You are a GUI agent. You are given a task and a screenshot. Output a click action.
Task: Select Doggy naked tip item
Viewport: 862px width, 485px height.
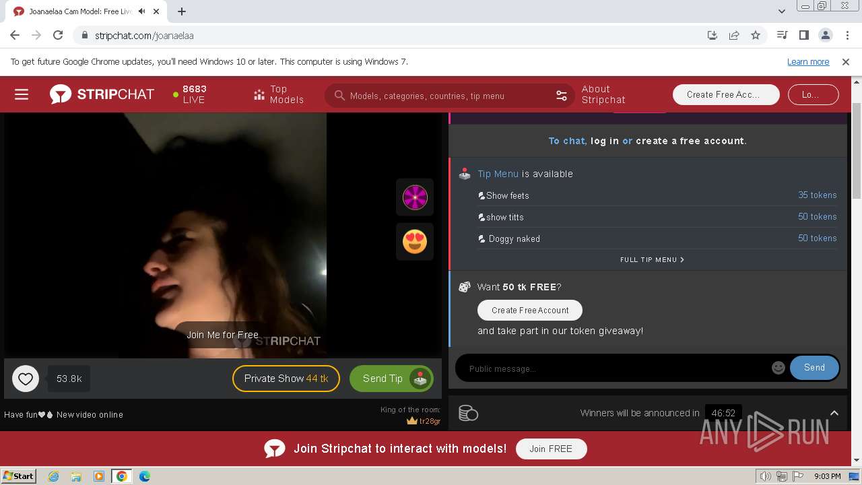657,238
